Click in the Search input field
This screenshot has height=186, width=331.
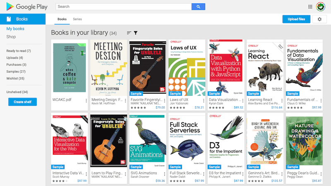(x=124, y=7)
